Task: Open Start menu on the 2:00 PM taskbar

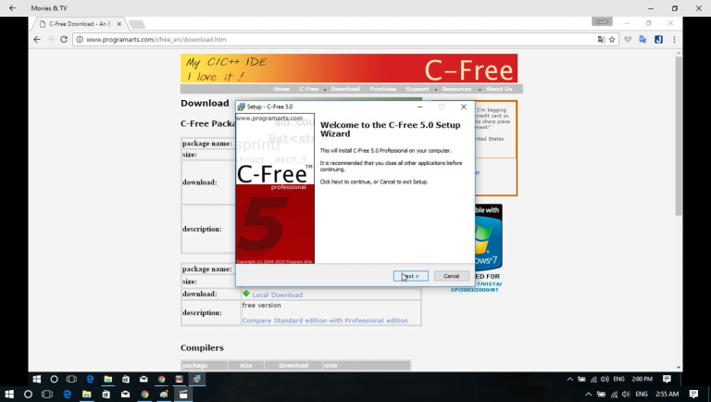Action: pos(37,379)
